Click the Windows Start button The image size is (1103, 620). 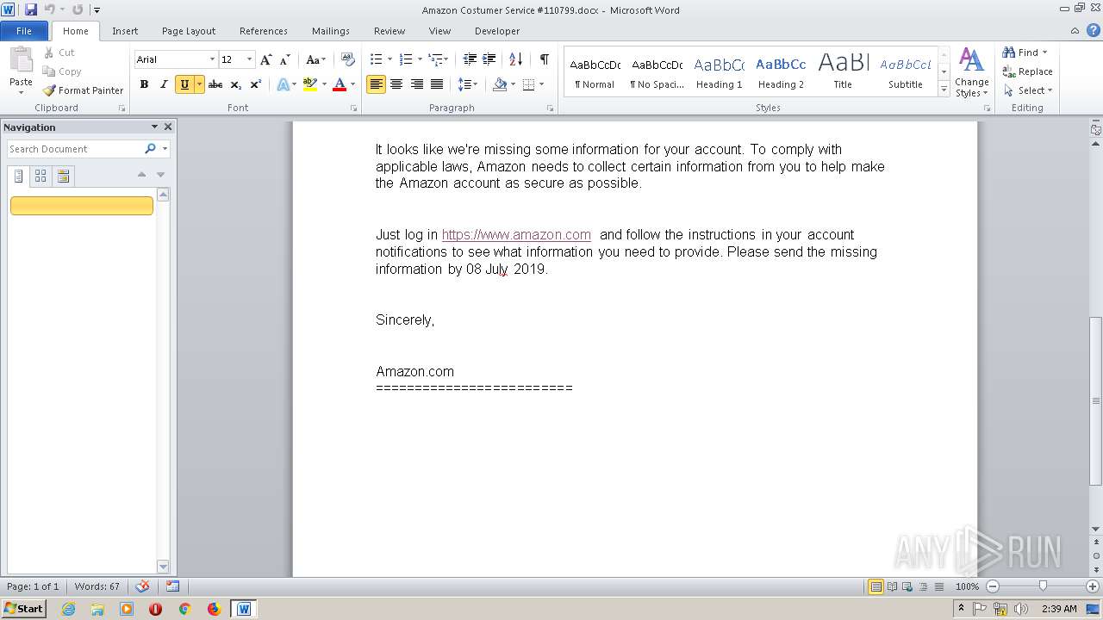pos(23,609)
